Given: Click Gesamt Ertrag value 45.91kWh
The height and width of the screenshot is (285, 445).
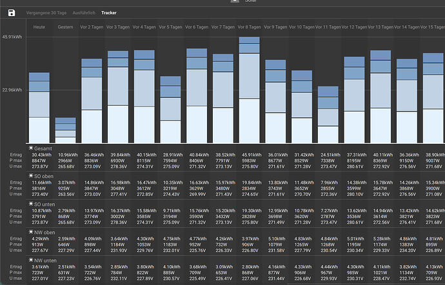Looking at the screenshot, I should pos(252,155).
